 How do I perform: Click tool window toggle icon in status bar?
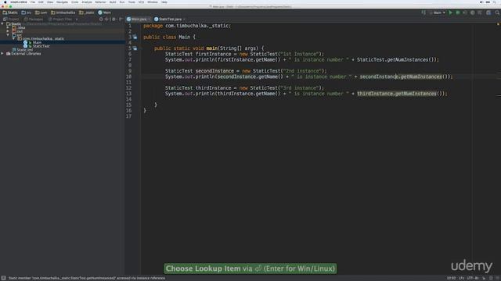(x=3, y=278)
